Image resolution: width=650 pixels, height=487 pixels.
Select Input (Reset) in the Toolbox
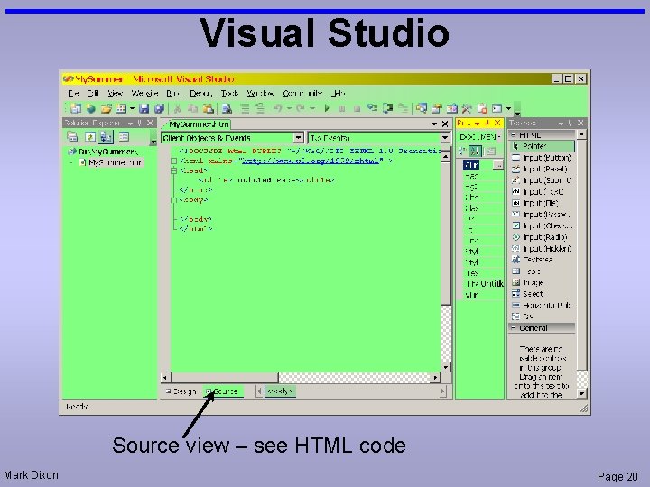click(x=542, y=169)
